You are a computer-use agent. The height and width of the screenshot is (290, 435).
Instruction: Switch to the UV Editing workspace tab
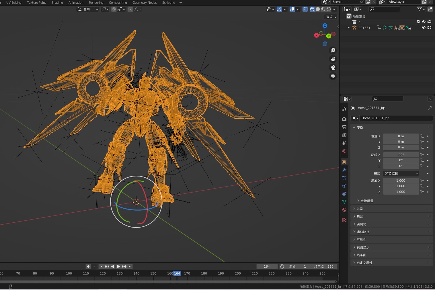pos(14,3)
